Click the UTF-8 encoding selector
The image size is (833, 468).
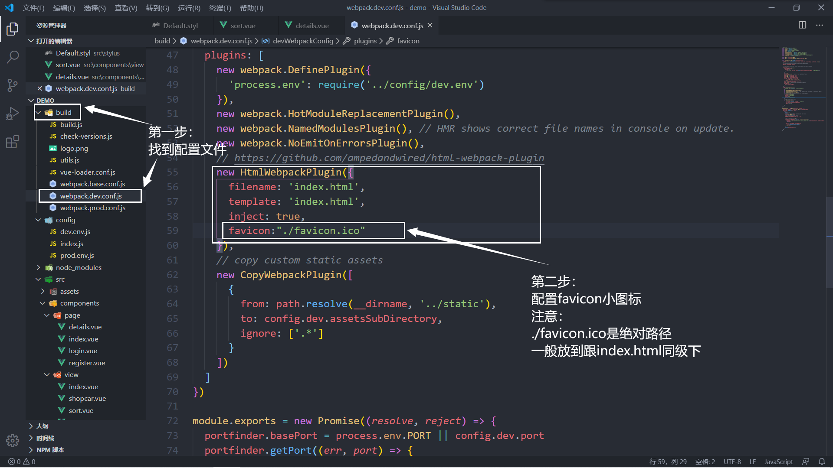732,461
